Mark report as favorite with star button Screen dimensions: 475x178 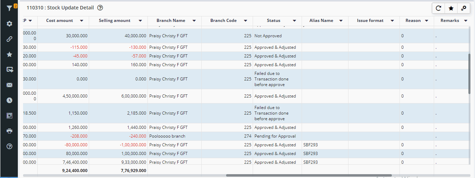451,8
